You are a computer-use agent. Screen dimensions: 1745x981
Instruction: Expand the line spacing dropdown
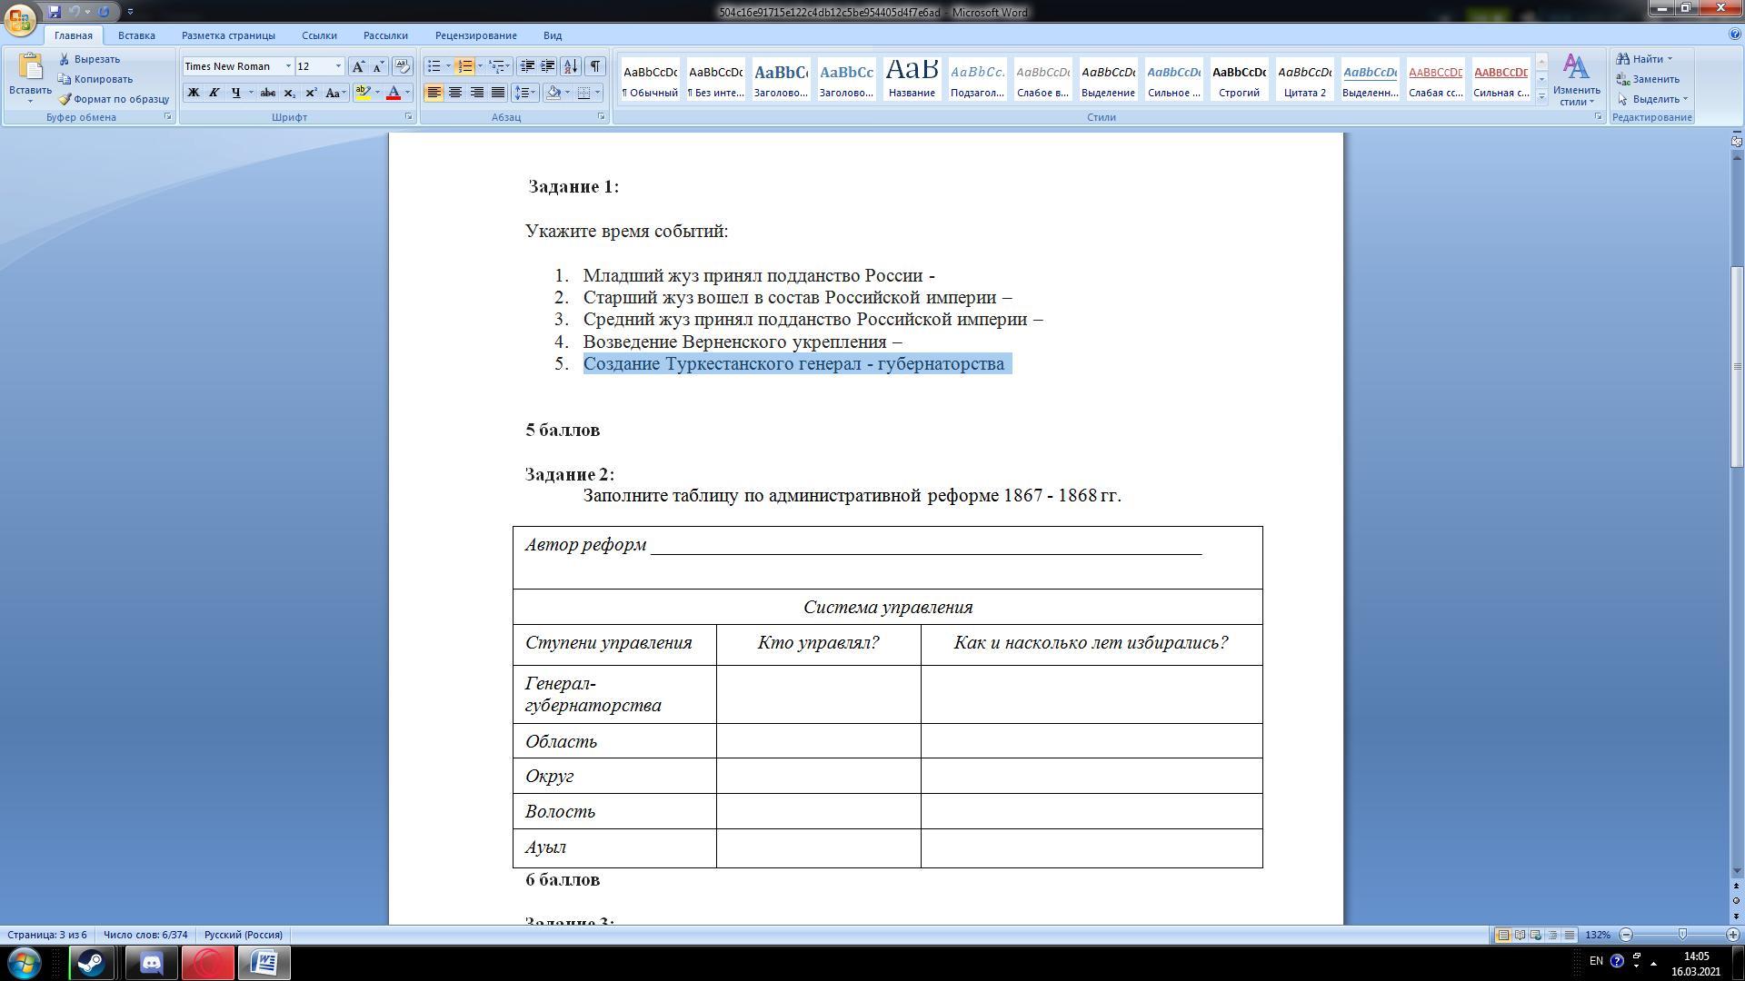click(533, 93)
